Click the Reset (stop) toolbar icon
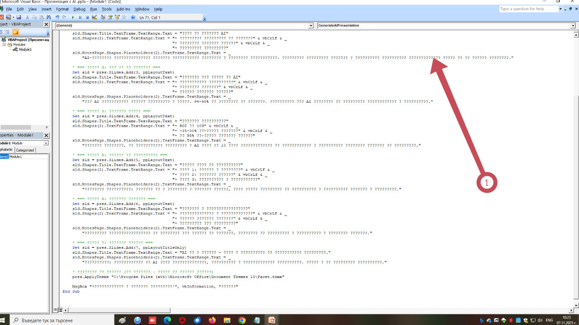 [87, 17]
